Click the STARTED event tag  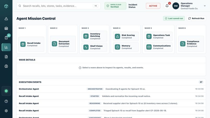95,96
